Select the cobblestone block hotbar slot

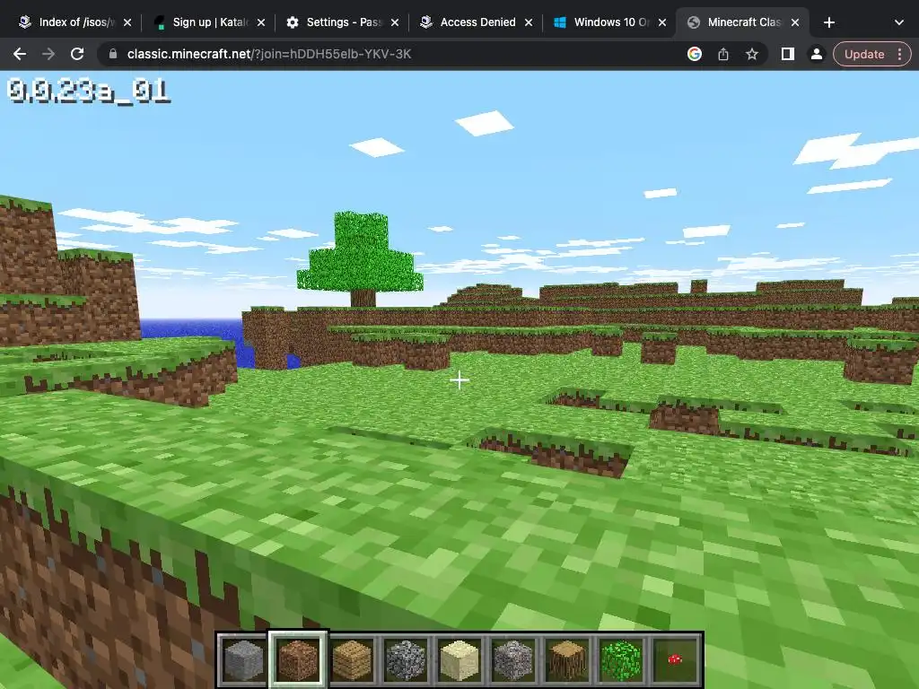[x=406, y=660]
